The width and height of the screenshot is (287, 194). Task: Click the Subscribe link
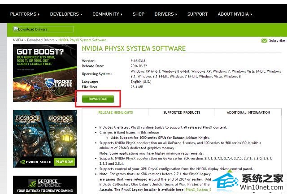(x=277, y=40)
